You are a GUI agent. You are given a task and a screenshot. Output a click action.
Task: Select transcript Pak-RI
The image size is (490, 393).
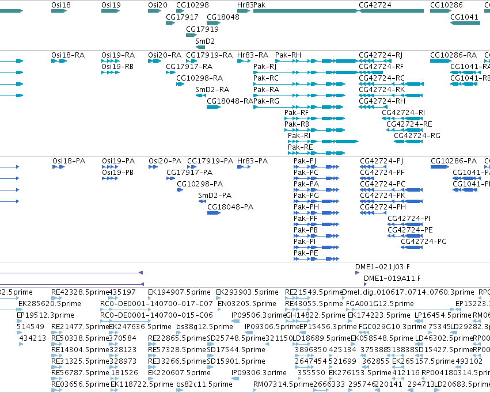click(x=299, y=136)
